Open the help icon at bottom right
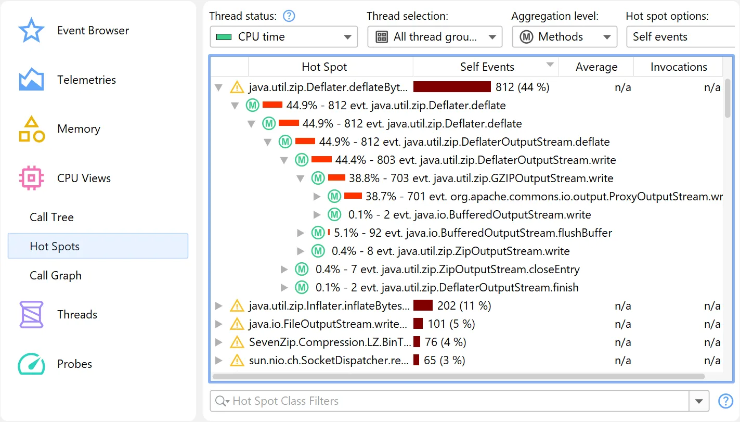Screen dimensions: 740x422 [x=726, y=401]
